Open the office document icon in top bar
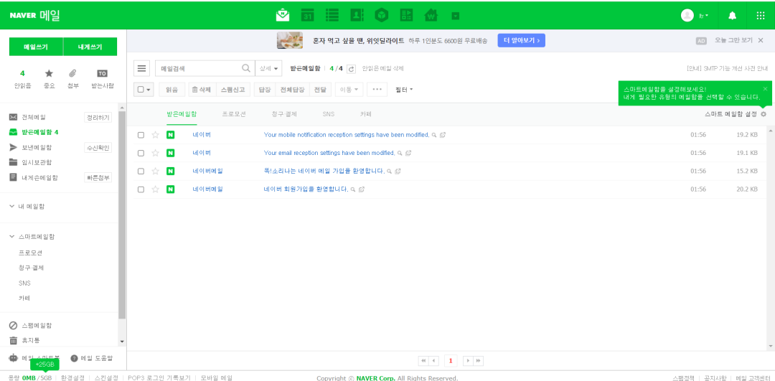The width and height of the screenshot is (775, 381). click(406, 15)
